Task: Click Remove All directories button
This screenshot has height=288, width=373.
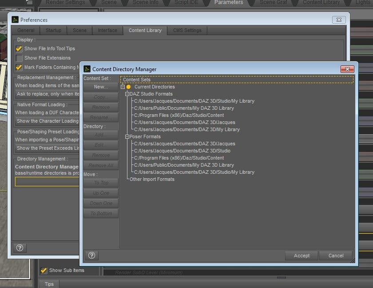Action: (x=101, y=165)
